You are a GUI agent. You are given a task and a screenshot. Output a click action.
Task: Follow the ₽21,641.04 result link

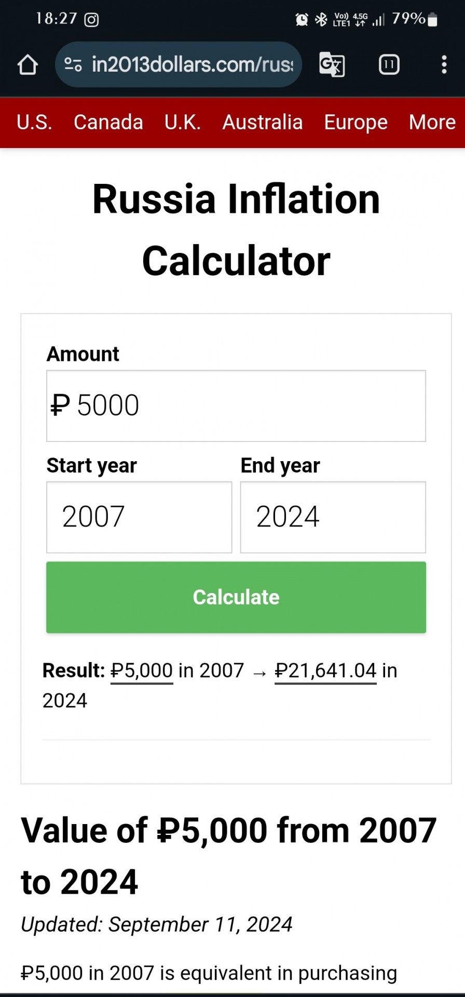coord(325,671)
